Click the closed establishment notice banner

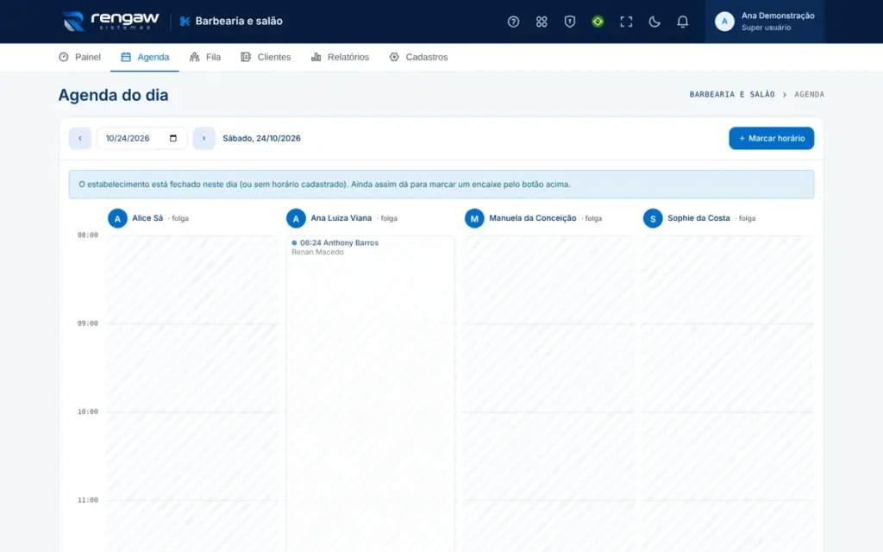click(441, 185)
